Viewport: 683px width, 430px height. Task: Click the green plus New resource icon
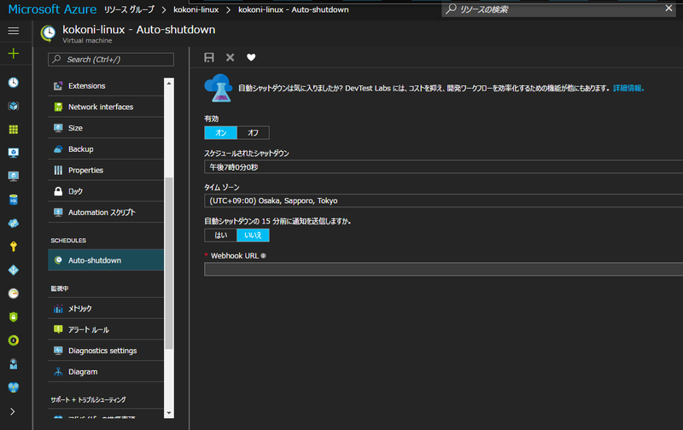[14, 54]
